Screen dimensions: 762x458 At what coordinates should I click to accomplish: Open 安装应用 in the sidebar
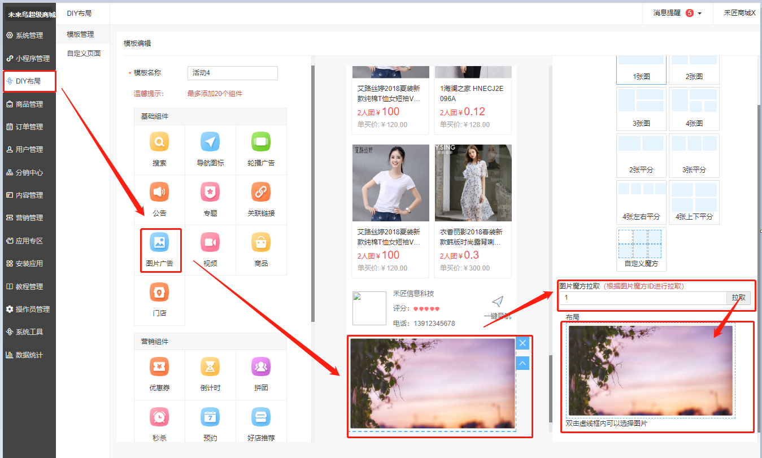pos(28,263)
